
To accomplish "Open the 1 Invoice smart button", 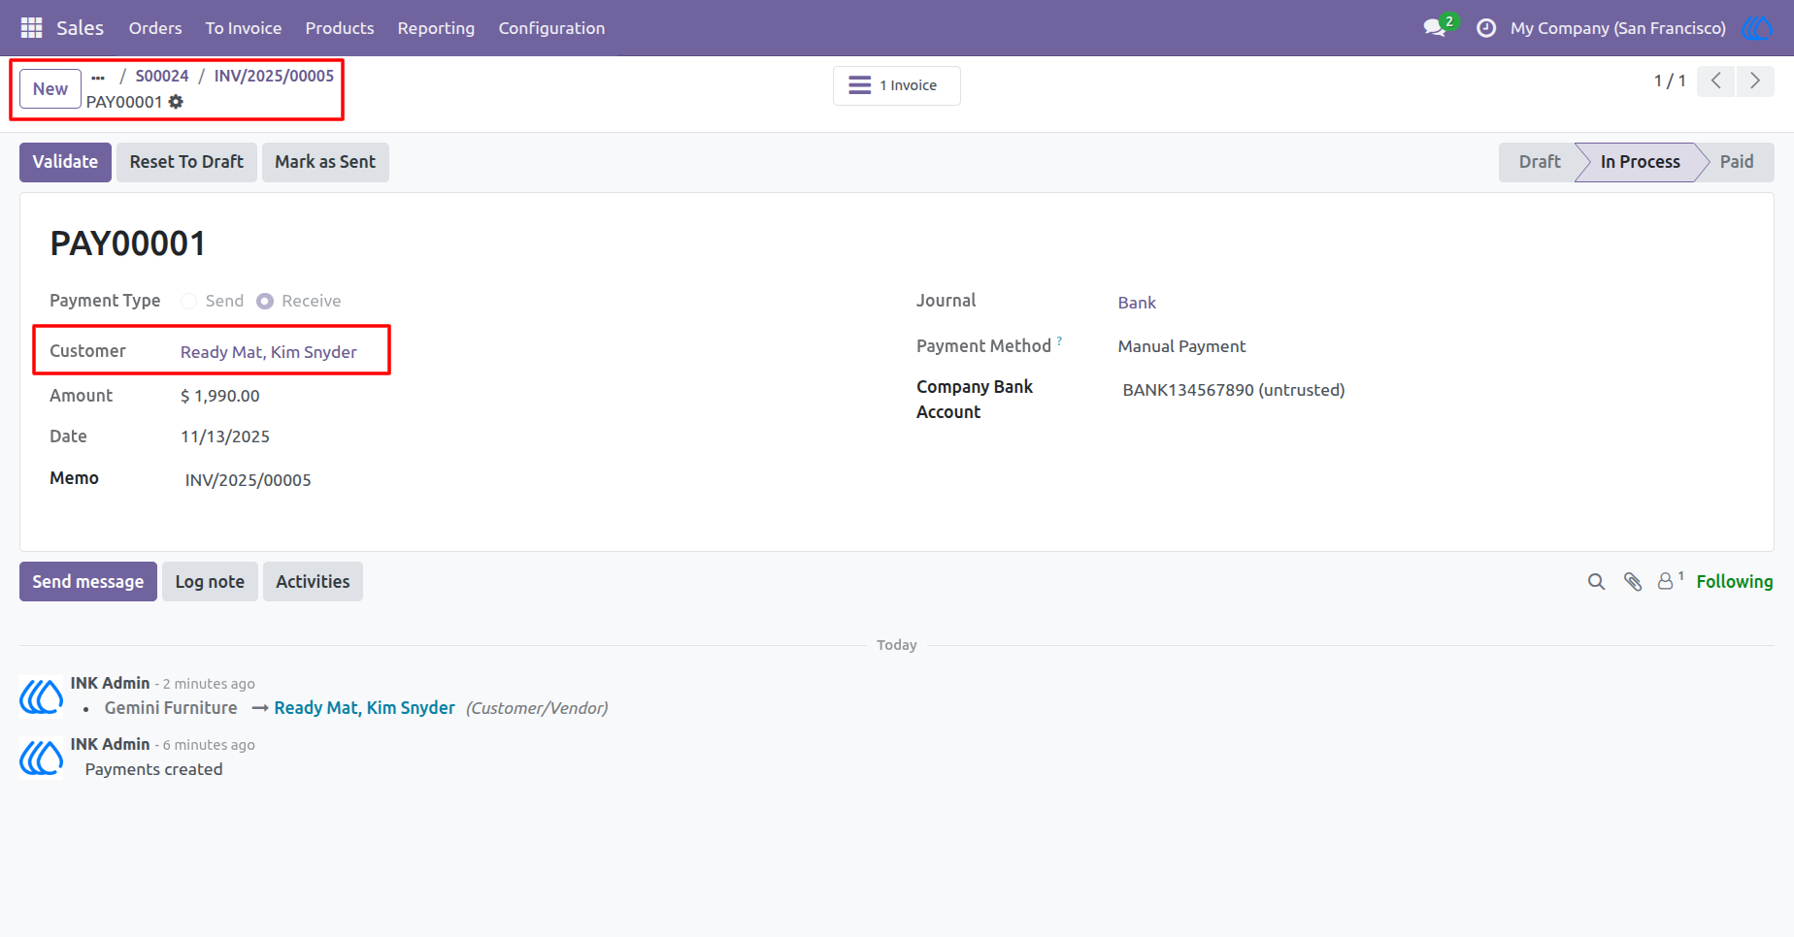I will tap(896, 85).
